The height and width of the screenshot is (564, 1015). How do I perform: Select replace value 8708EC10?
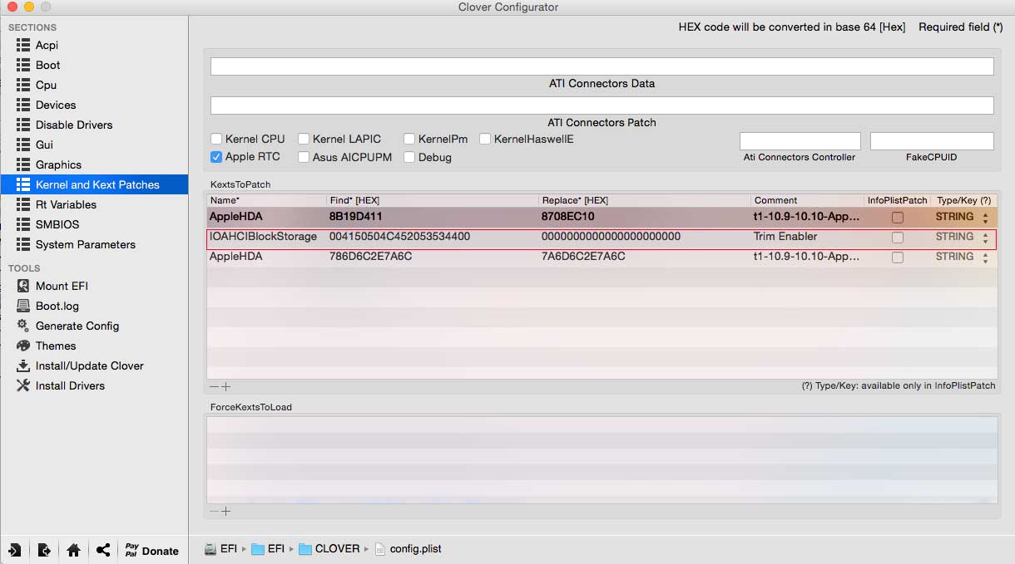568,217
